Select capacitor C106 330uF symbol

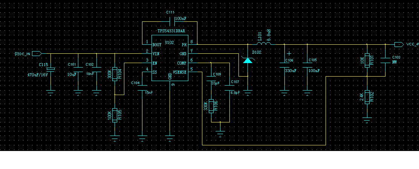pos(284,65)
